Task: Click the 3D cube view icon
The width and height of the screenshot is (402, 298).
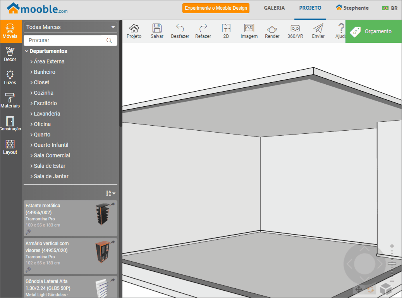Action: coord(385,289)
